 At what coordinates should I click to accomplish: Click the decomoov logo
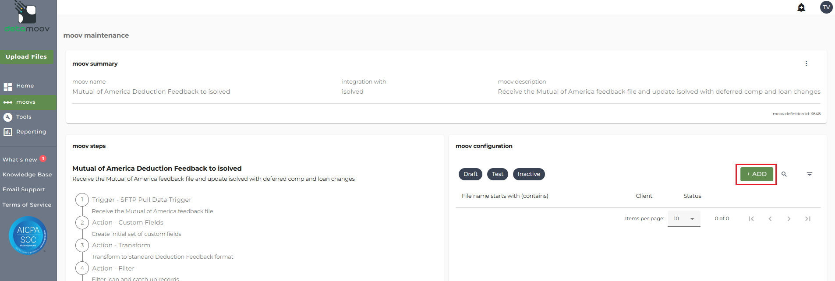tap(27, 17)
